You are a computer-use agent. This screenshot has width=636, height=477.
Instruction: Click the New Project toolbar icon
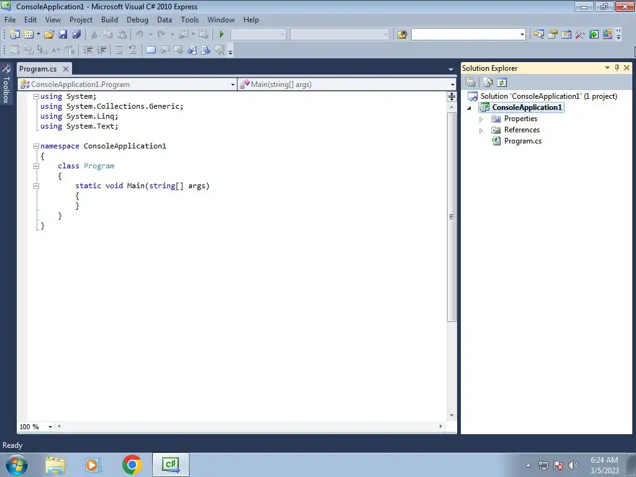pos(15,35)
